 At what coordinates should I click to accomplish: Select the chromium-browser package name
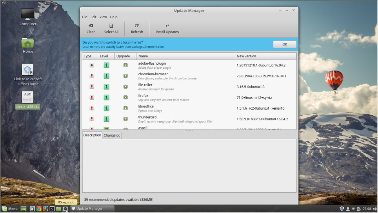click(x=153, y=74)
